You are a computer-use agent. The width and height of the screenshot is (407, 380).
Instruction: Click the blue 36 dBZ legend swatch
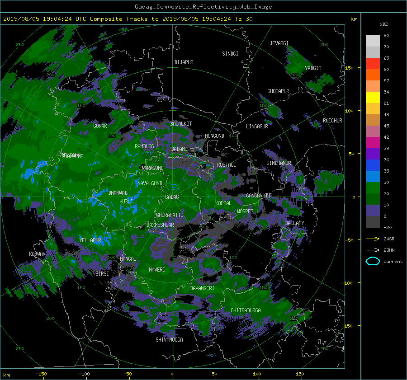coord(373,165)
